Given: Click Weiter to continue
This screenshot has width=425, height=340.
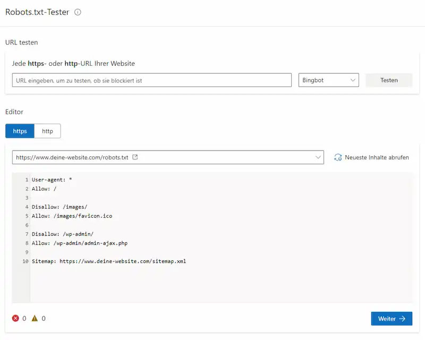Looking at the screenshot, I should pyautogui.click(x=392, y=318).
